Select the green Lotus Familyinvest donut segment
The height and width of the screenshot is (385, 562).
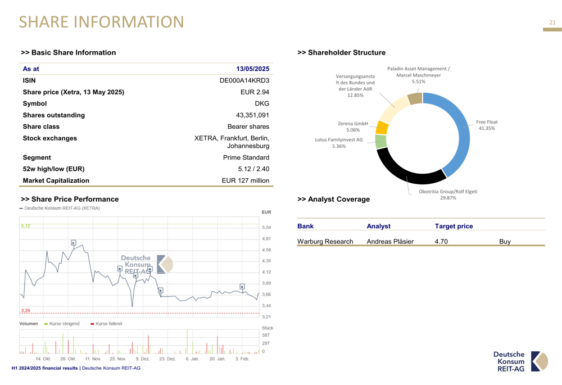click(x=380, y=141)
